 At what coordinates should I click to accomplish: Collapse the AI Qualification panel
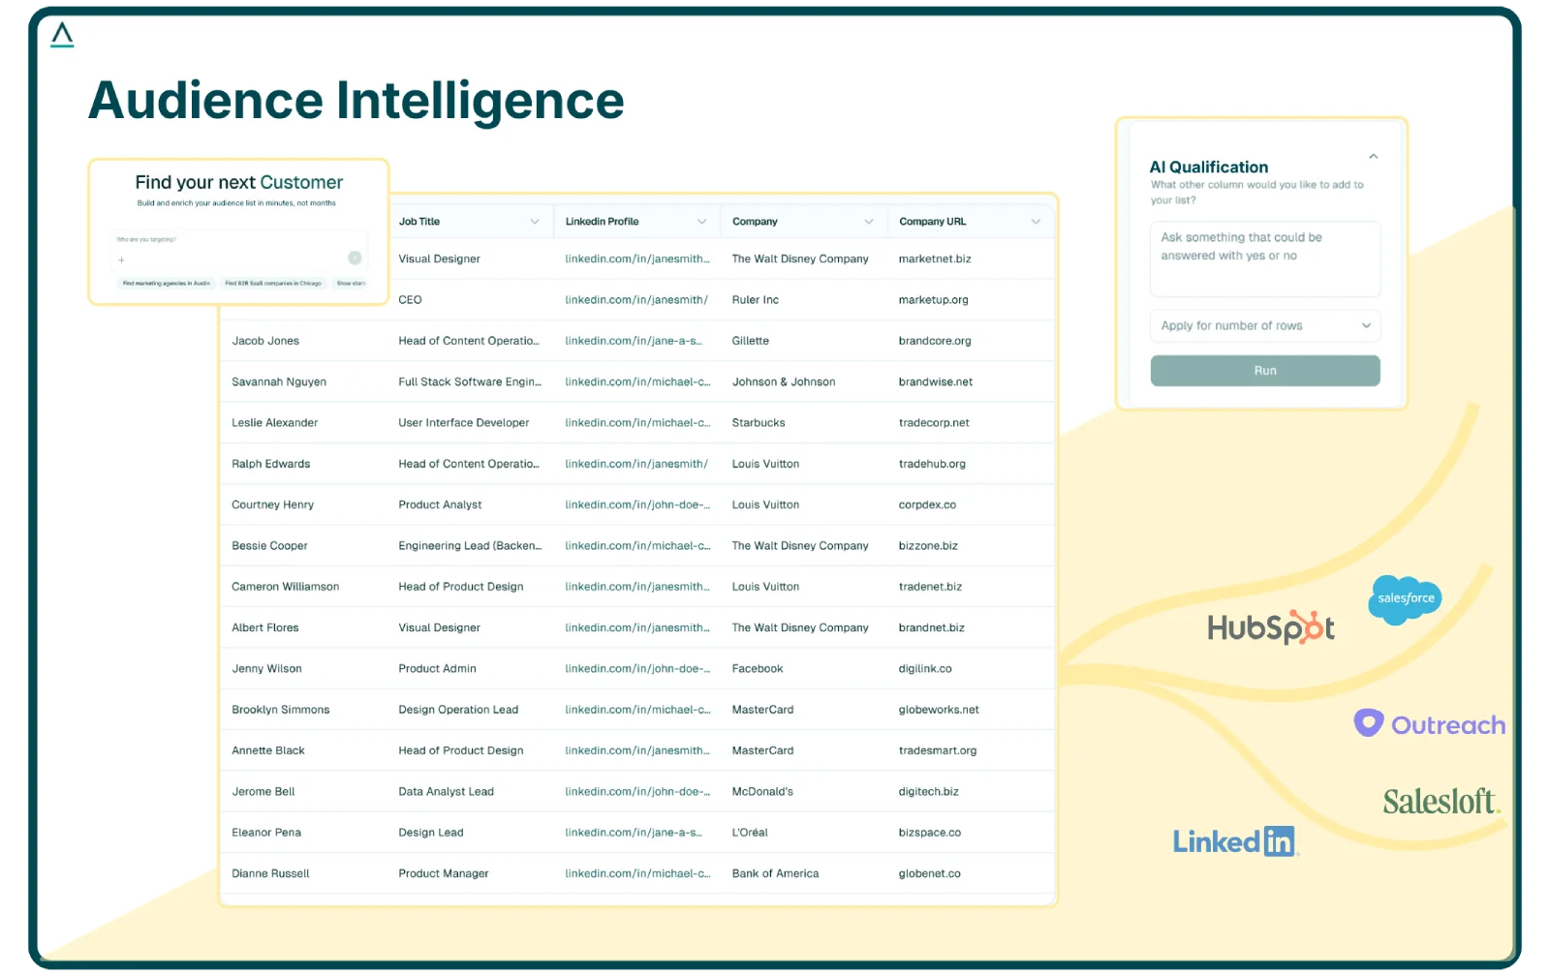click(1373, 155)
